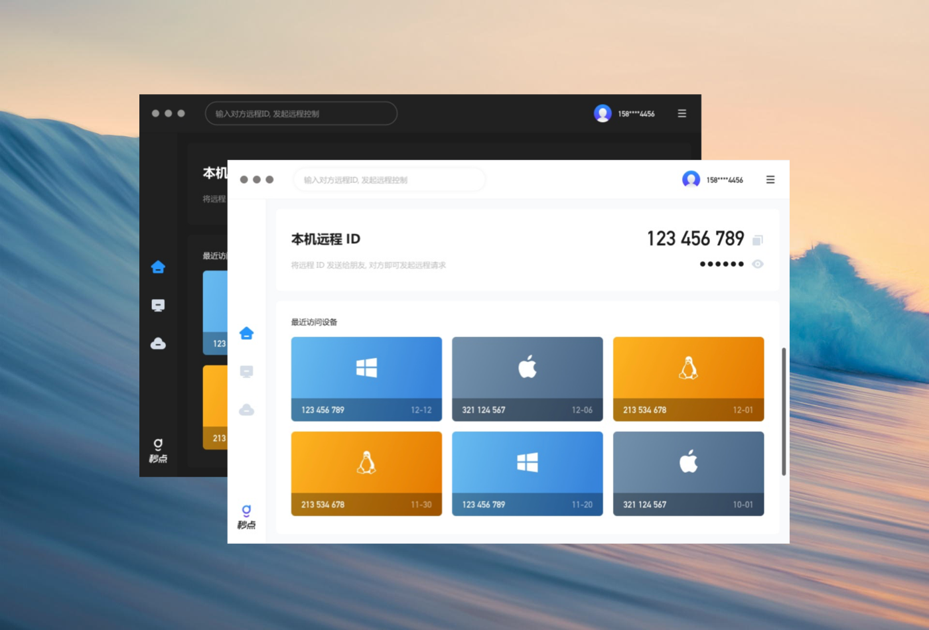The image size is (929, 630).
Task: Copy the local remote ID 123 456 789
Action: [758, 240]
